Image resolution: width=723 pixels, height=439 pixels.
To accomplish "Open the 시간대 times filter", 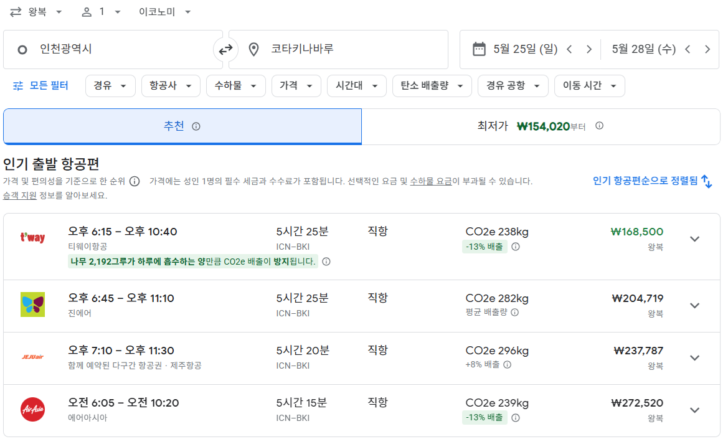I will tap(356, 86).
